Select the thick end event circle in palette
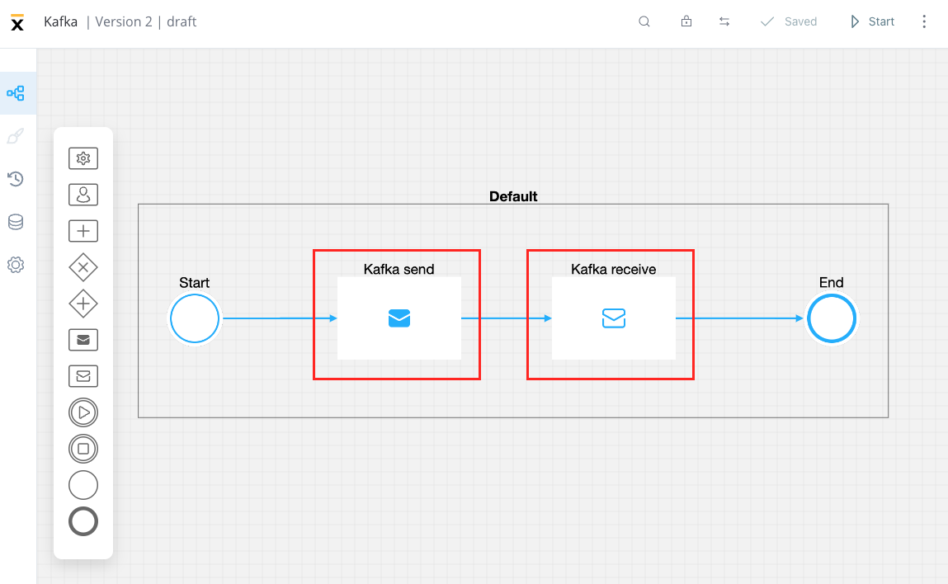 (x=83, y=521)
